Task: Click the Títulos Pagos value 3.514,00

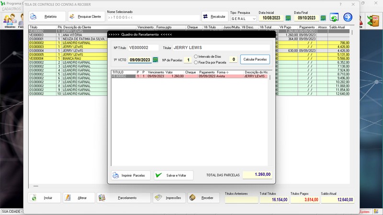Action: click(x=304, y=200)
